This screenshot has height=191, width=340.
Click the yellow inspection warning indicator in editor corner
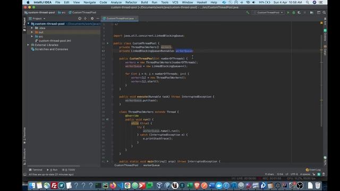click(x=321, y=23)
